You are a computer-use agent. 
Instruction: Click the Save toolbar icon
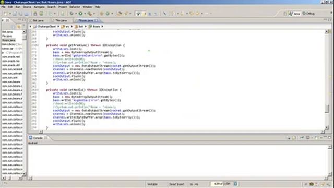click(x=15, y=14)
